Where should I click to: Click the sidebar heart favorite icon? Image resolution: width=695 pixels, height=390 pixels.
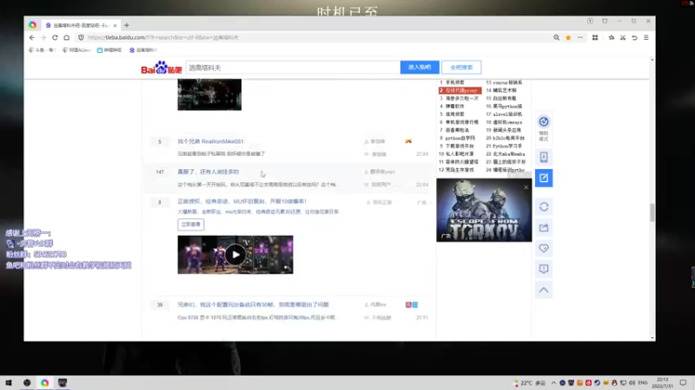[544, 249]
